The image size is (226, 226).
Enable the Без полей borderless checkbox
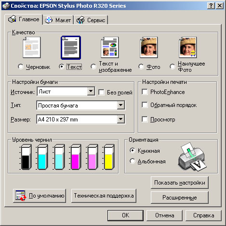click(101, 92)
